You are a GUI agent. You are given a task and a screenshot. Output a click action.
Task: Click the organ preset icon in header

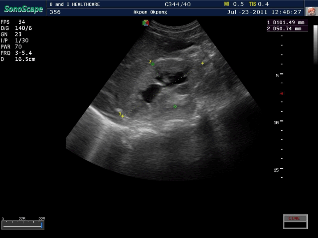pos(311,11)
